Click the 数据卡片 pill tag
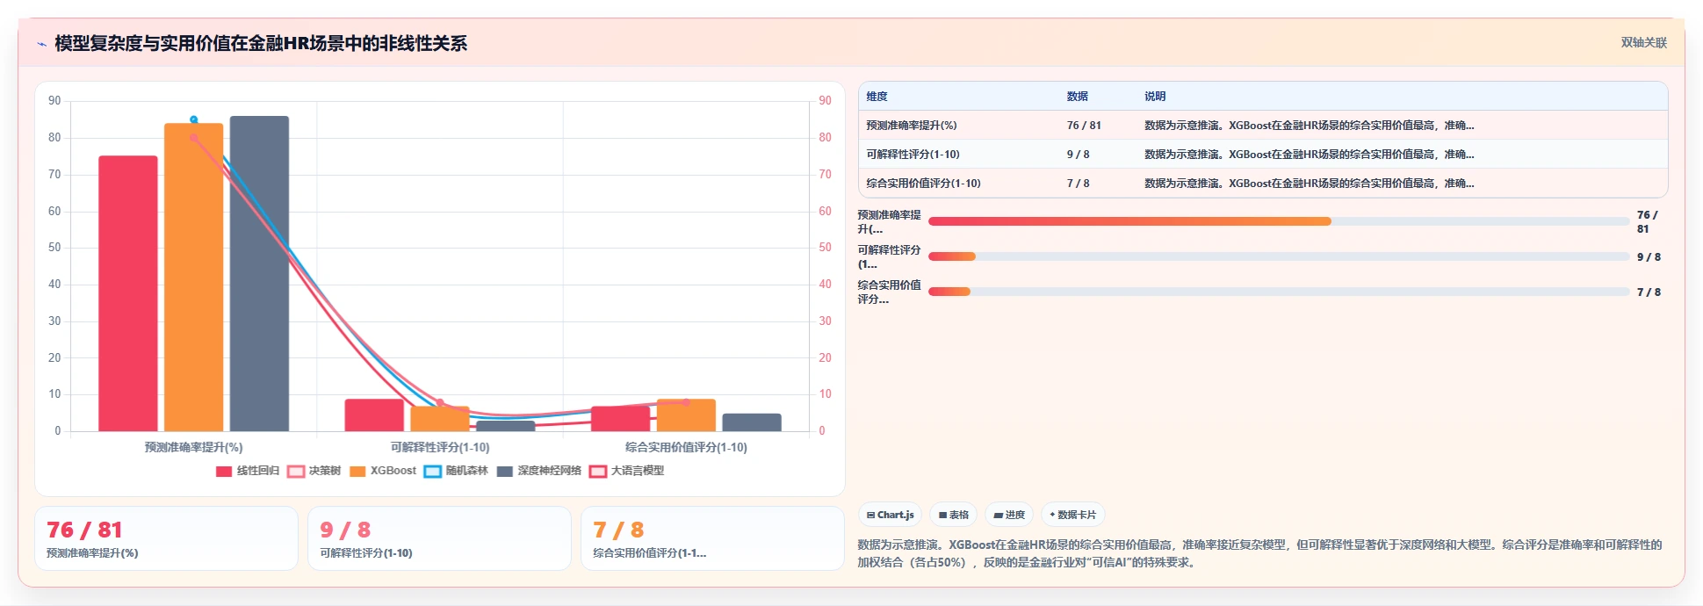The height and width of the screenshot is (606, 1703). (x=1072, y=515)
